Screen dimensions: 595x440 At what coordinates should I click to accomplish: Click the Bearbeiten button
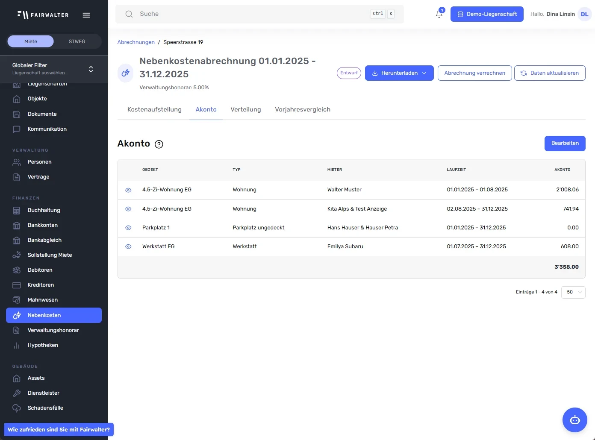tap(565, 144)
